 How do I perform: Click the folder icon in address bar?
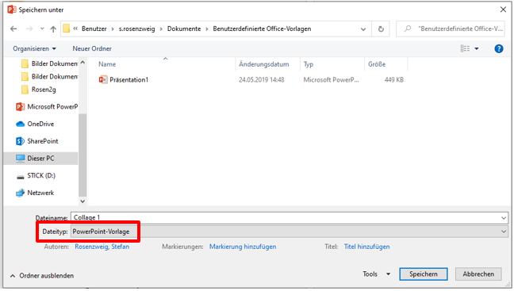point(66,29)
